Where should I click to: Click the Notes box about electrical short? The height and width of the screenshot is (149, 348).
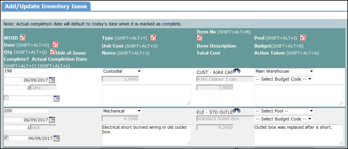(146, 135)
